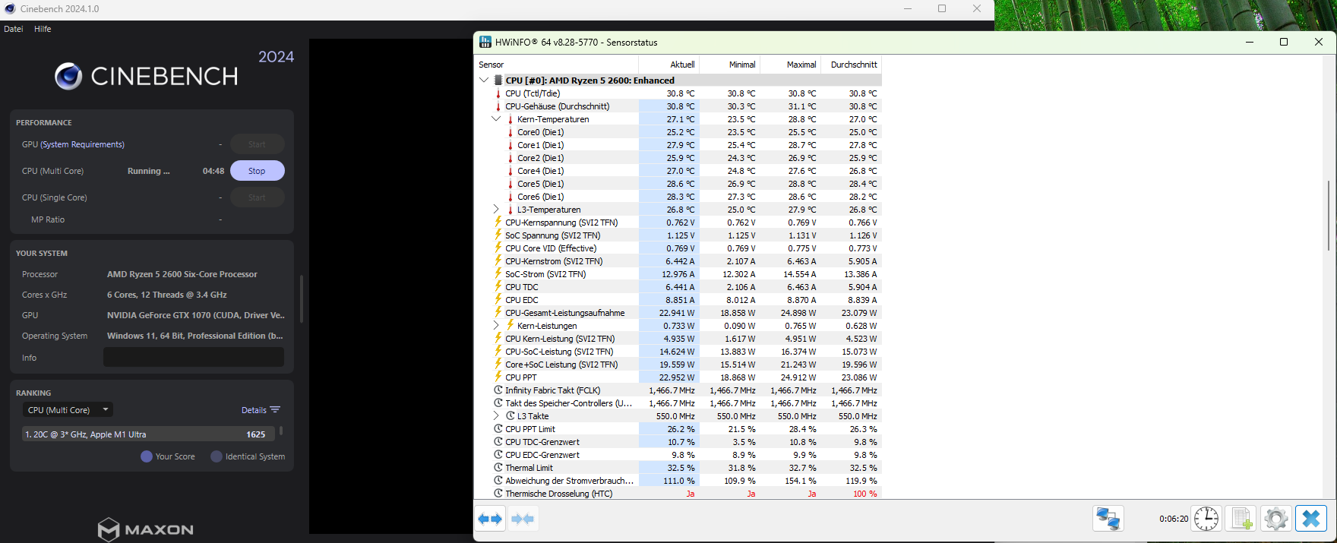1337x543 pixels.
Task: Click the 04:48 benchmark timer
Action: [213, 171]
